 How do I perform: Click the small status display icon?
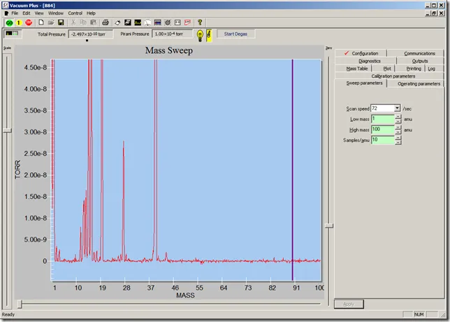click(x=12, y=34)
